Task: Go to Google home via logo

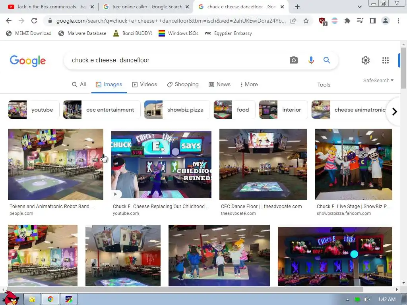Action: click(27, 61)
